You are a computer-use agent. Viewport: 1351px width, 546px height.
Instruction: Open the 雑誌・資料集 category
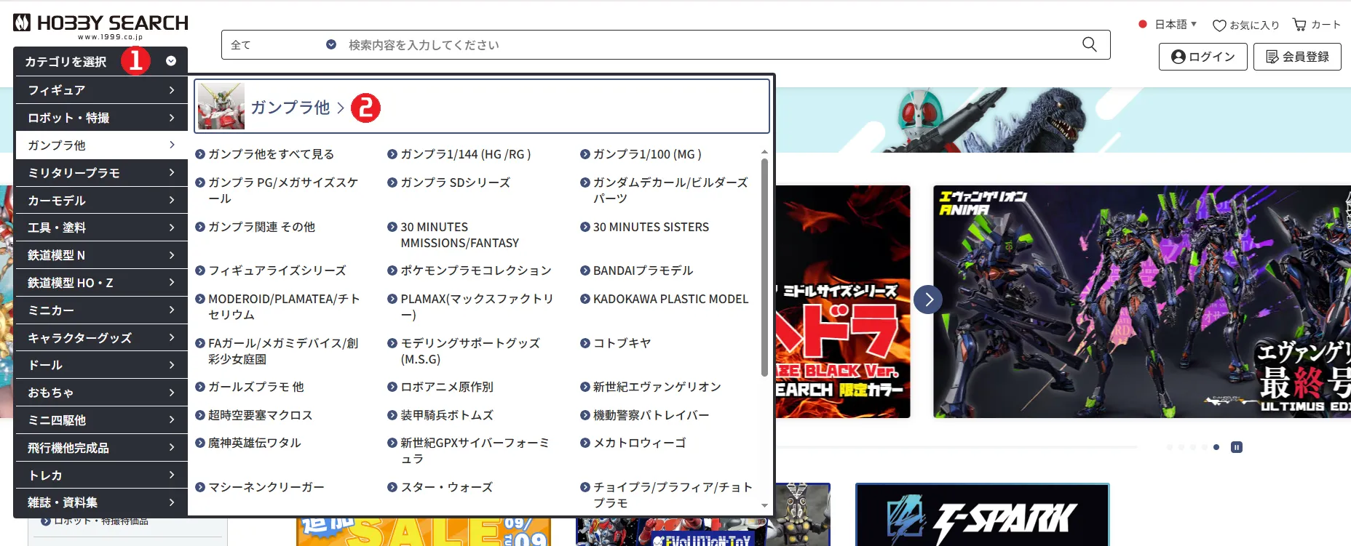click(x=101, y=502)
